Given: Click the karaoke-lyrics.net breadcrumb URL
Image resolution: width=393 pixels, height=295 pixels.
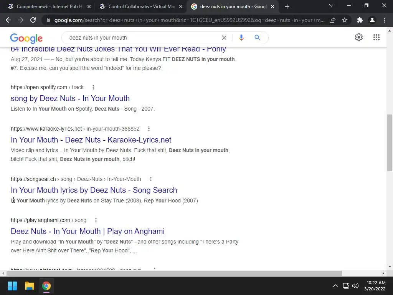Looking at the screenshot, I should click(75, 129).
